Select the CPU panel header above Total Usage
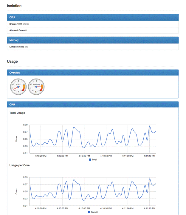 pos(92,105)
